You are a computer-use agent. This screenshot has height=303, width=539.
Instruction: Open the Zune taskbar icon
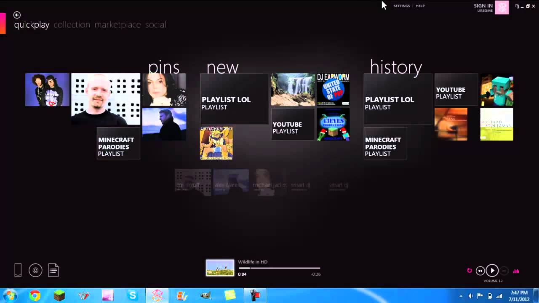coord(157,296)
